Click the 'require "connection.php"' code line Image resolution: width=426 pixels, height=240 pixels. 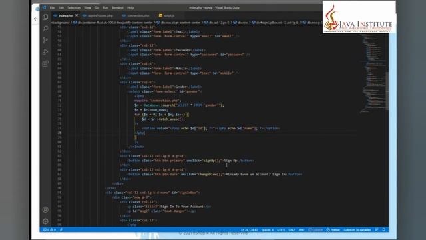pos(158,101)
